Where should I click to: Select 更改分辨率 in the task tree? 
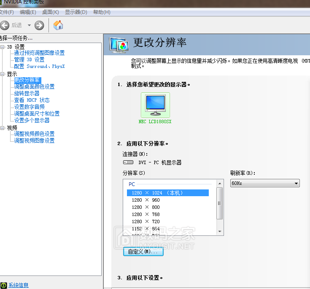click(27, 80)
